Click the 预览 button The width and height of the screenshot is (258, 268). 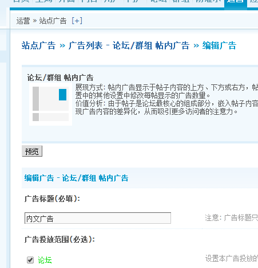point(32,151)
